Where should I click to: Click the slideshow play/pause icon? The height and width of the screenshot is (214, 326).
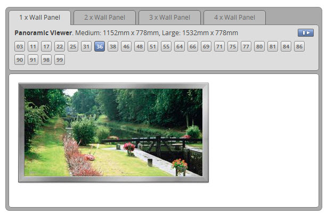click(306, 33)
